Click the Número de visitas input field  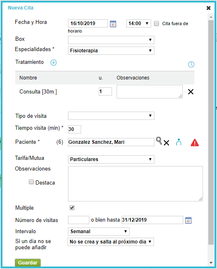click(79, 220)
